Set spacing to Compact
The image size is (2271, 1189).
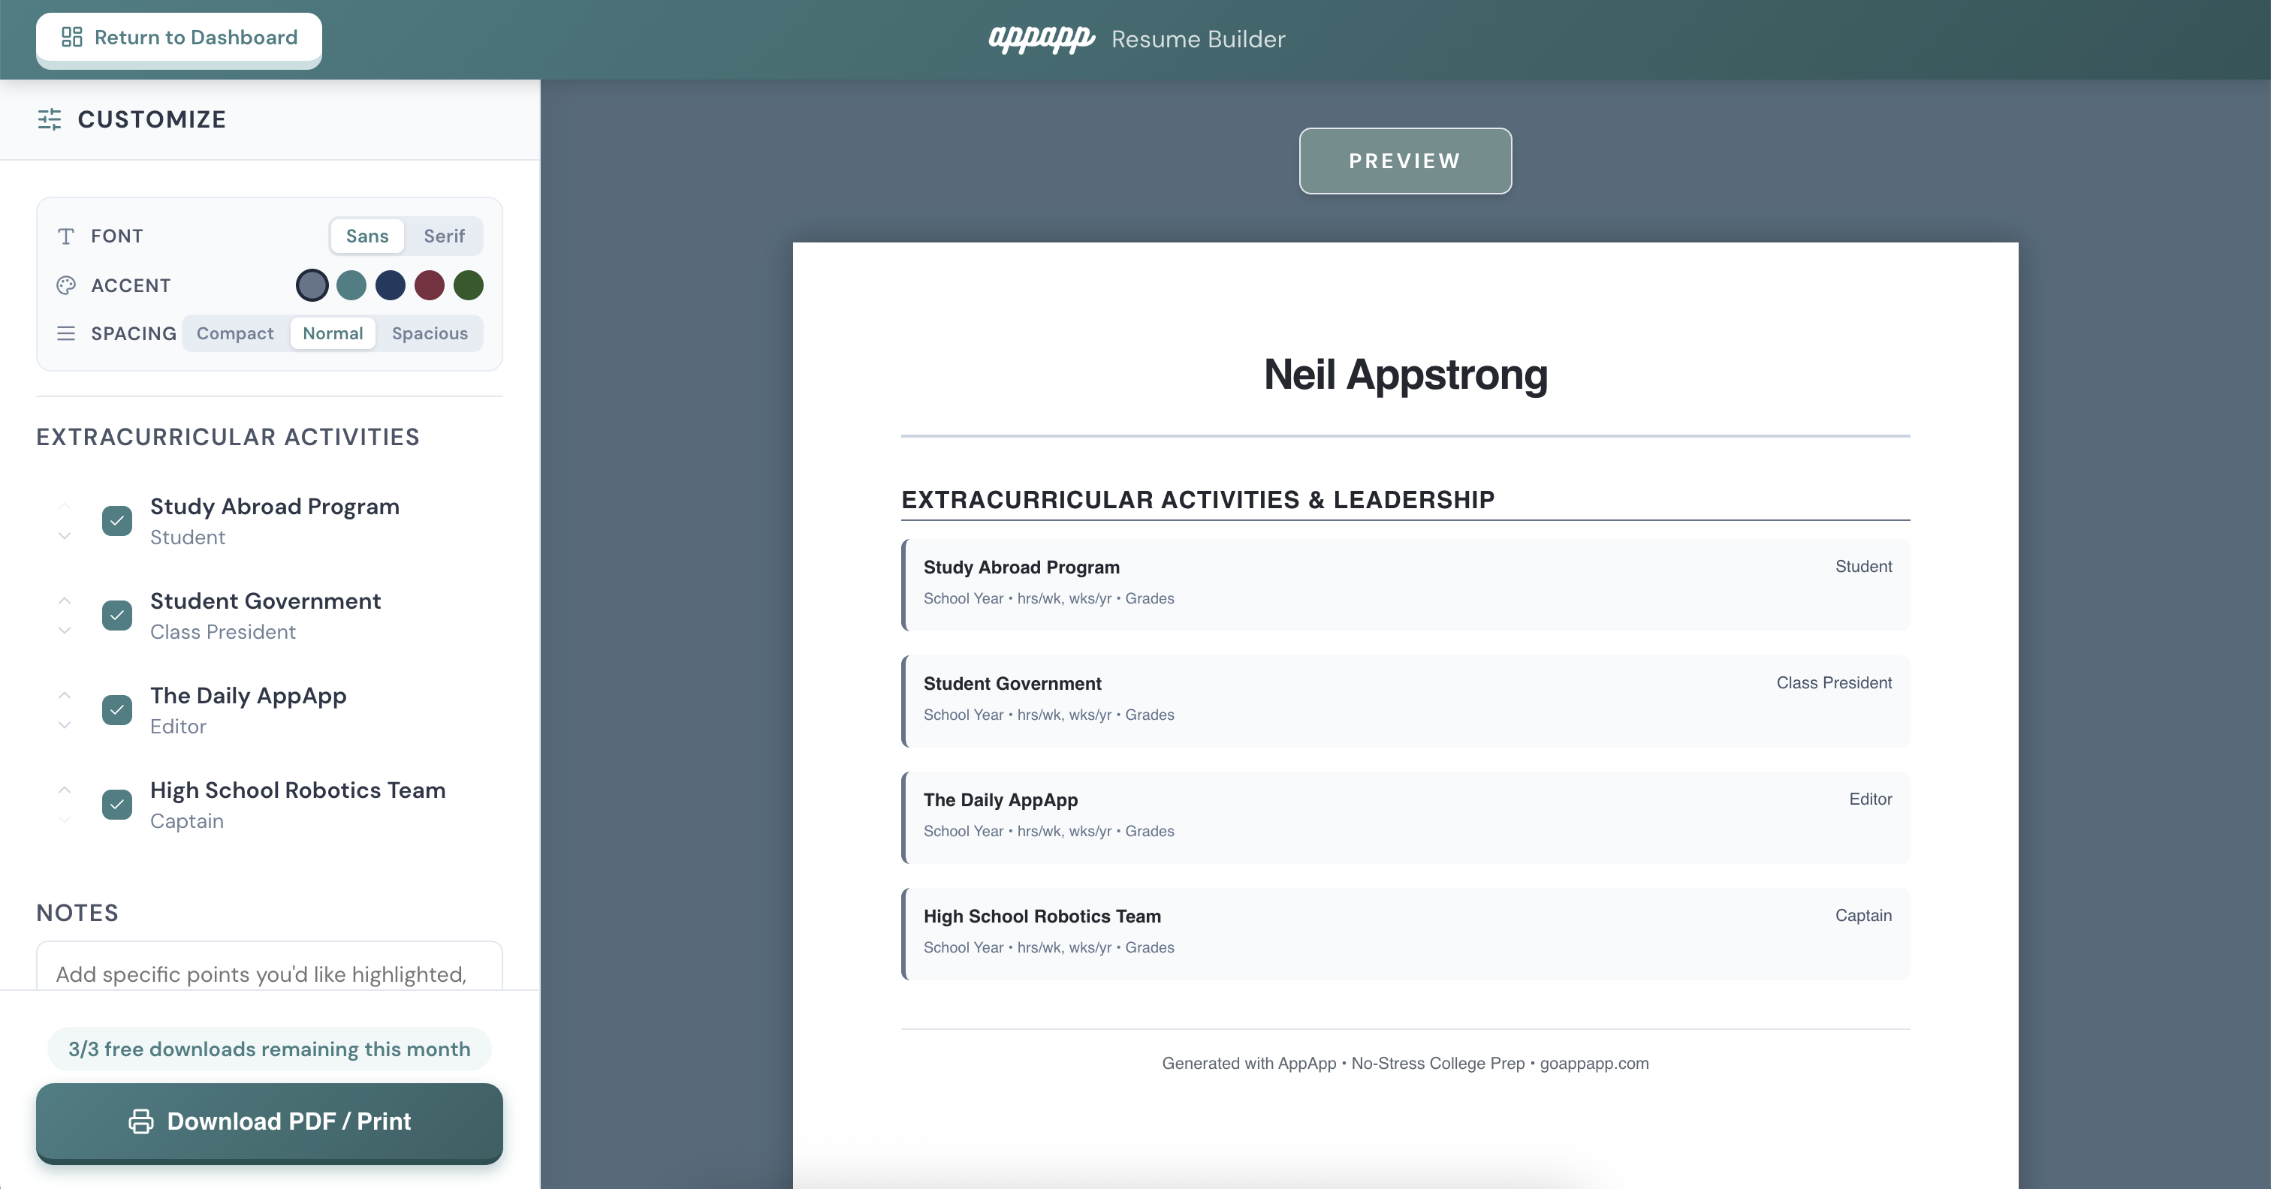pos(235,333)
